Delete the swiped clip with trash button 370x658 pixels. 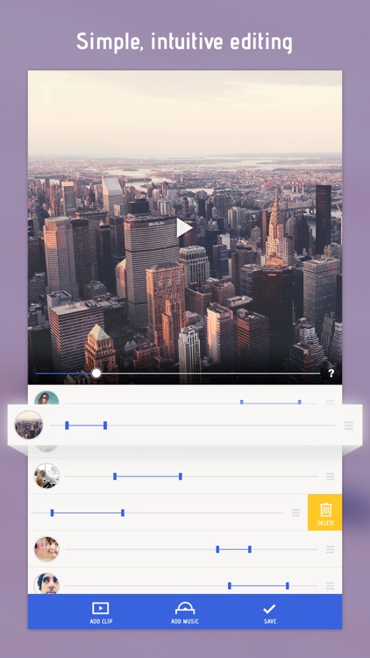coord(324,512)
